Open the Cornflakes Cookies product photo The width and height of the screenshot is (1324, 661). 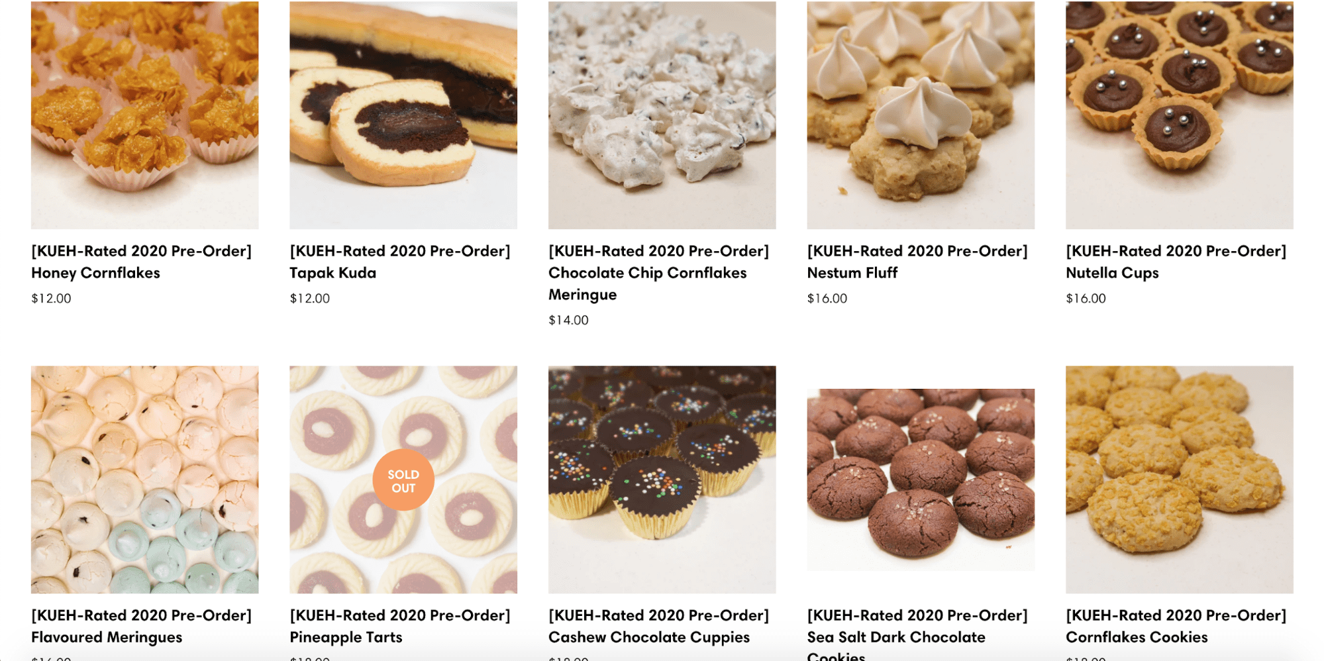tap(1179, 480)
